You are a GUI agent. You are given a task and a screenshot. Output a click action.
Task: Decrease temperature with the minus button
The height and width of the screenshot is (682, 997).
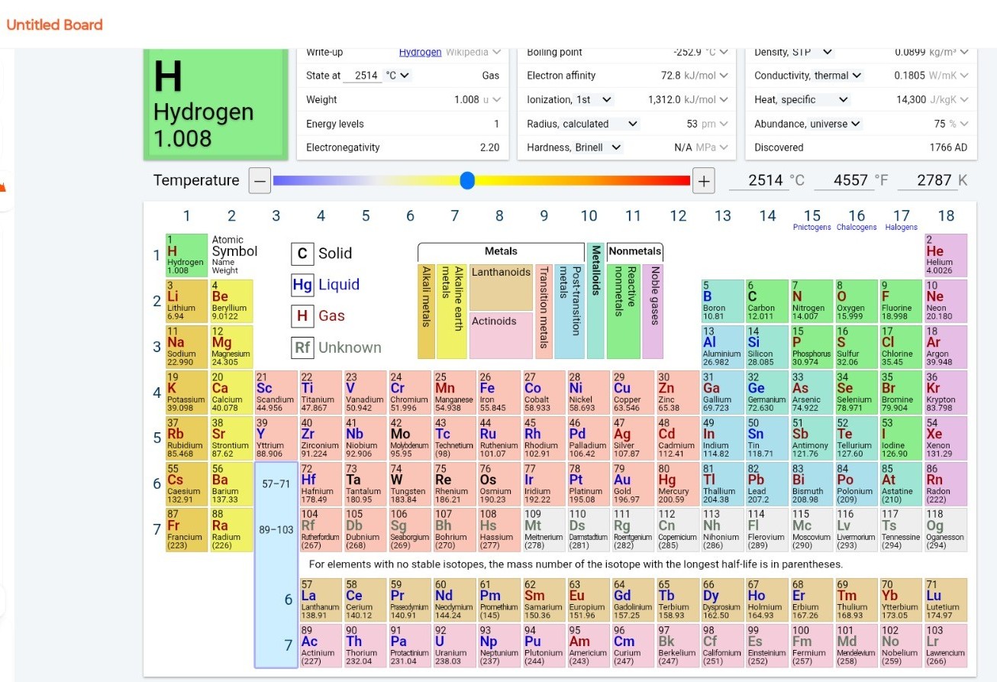pyautogui.click(x=260, y=182)
